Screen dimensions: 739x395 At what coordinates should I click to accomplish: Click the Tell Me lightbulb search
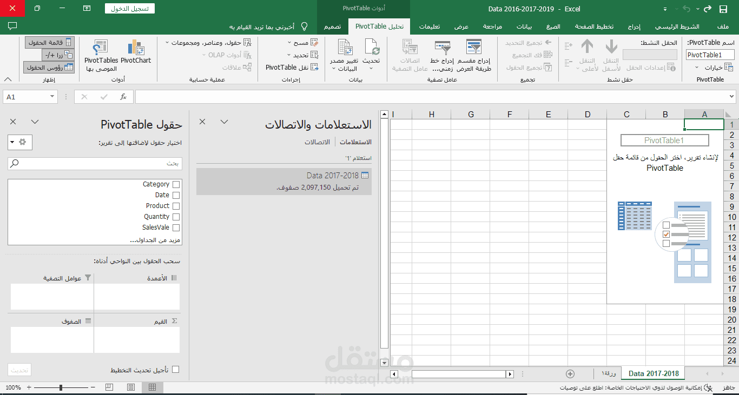coord(304,26)
